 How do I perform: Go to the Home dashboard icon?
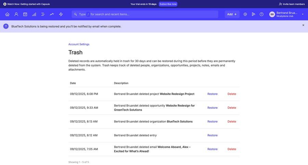(x=7, y=14)
